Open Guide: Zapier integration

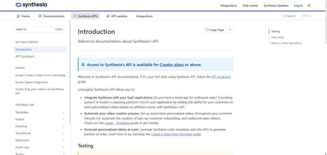click(32, 82)
